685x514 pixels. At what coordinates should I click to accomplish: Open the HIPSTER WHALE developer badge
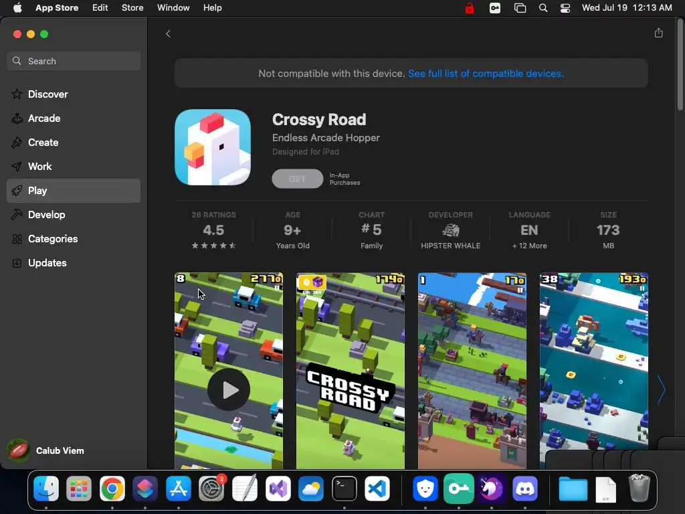click(450, 230)
